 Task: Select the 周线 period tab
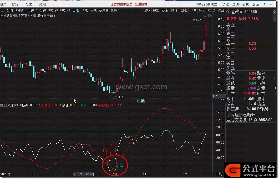tap(85, 10)
